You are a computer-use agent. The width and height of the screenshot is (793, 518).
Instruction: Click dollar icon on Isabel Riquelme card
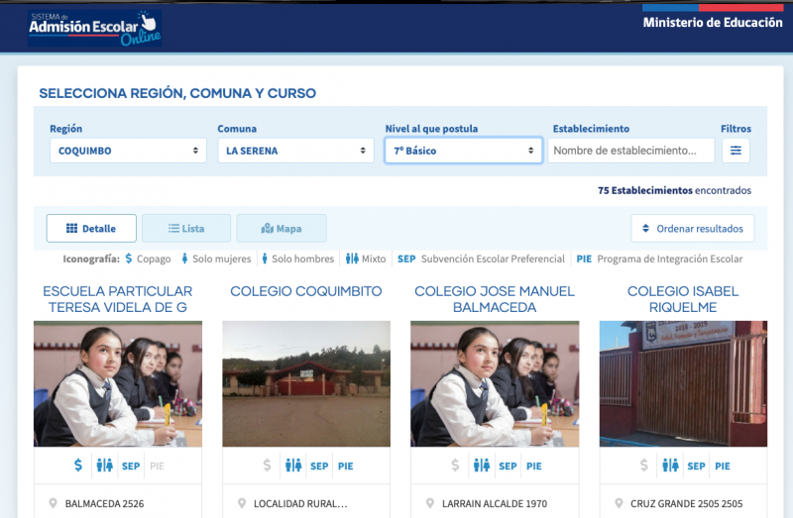pos(643,465)
